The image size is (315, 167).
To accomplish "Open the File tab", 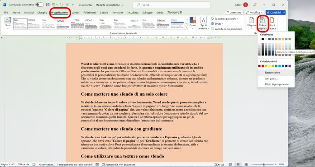I will (x=6, y=13).
